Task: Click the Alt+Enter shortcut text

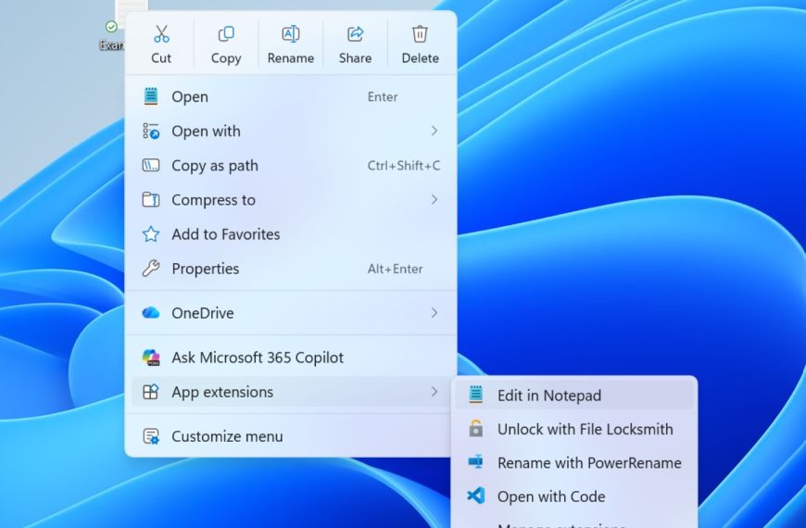Action: coord(395,269)
